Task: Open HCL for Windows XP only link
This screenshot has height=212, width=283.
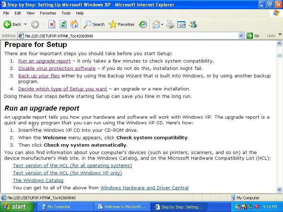Action: coord(68,173)
